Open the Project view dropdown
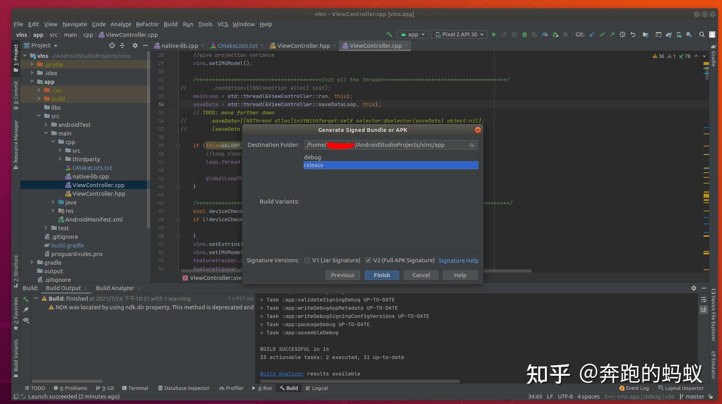Viewport: 722px width, 404px height. pos(40,45)
